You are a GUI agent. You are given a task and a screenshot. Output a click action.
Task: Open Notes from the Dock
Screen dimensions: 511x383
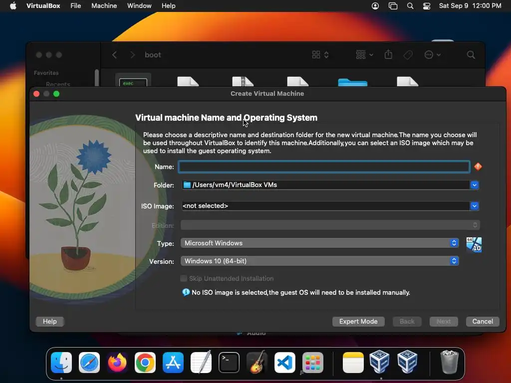[353, 363]
